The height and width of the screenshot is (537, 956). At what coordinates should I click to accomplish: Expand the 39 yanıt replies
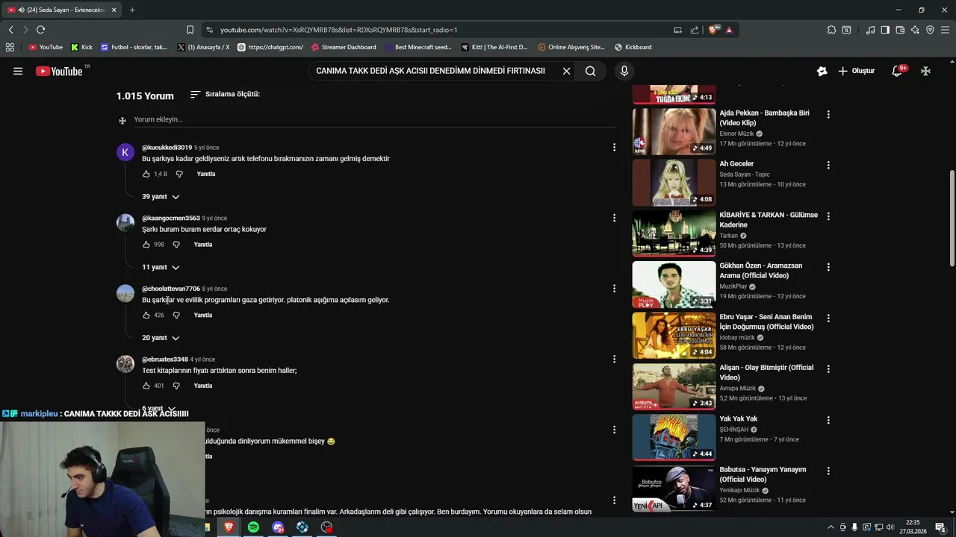[x=161, y=196]
